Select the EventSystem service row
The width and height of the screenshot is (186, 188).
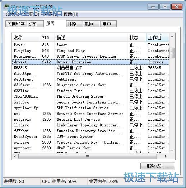tap(90, 136)
